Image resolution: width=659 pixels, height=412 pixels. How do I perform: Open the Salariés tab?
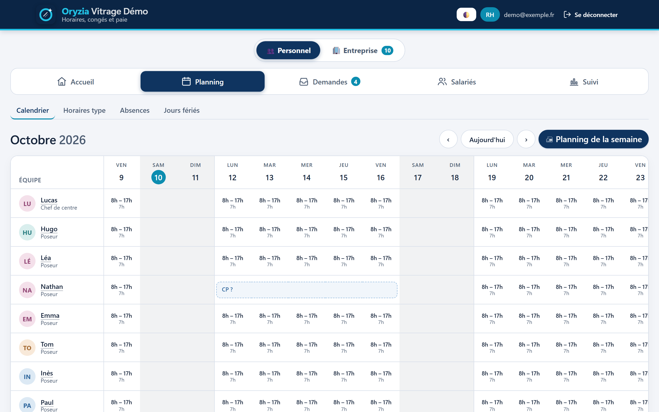coord(457,82)
